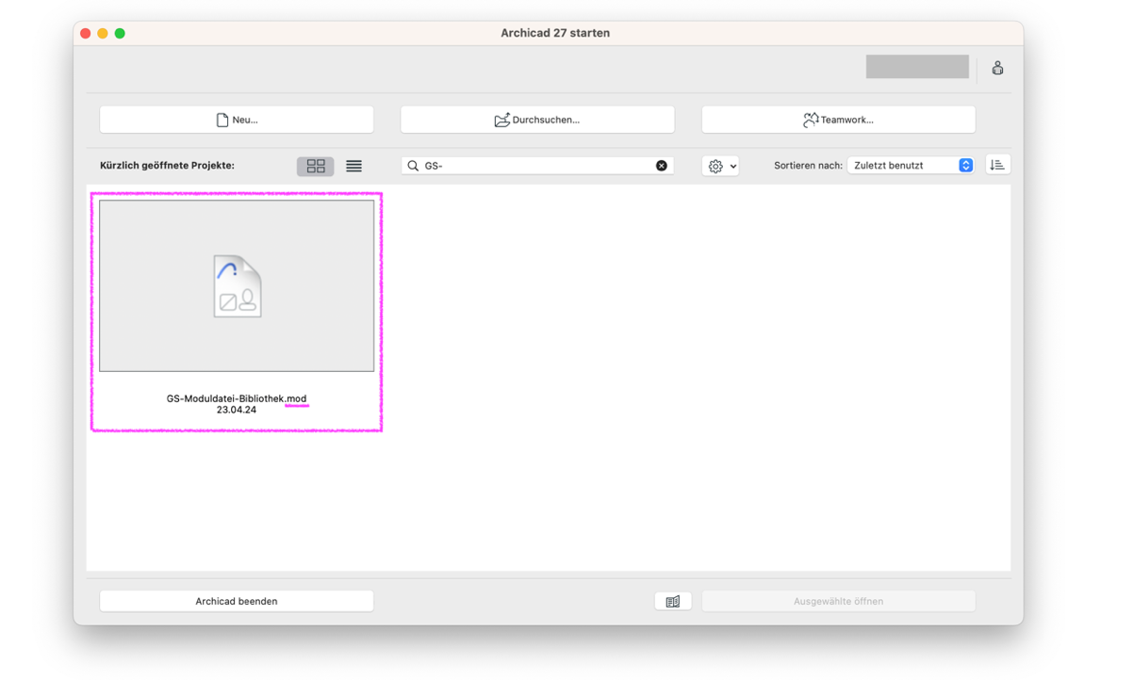The height and width of the screenshot is (680, 1134).
Task: Open the gear settings dropdown
Action: [721, 166]
